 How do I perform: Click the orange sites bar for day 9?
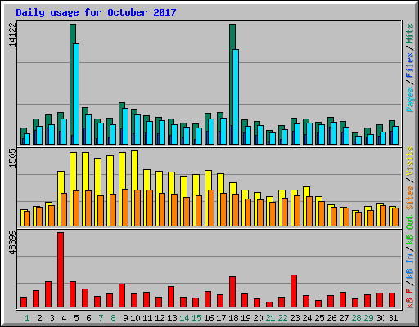(x=125, y=208)
